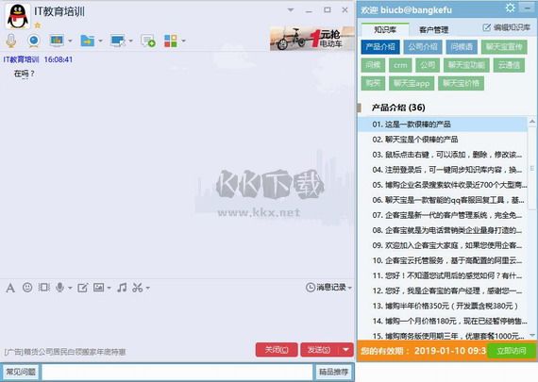Select reply 09 beginning 欢迎加入

443,245
